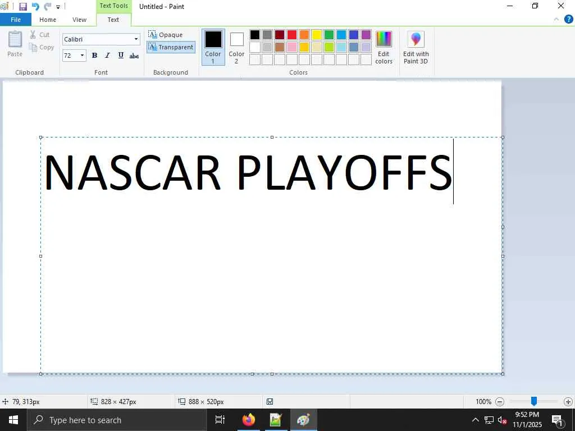Pick the turquoise blue color swatch

pyautogui.click(x=341, y=35)
